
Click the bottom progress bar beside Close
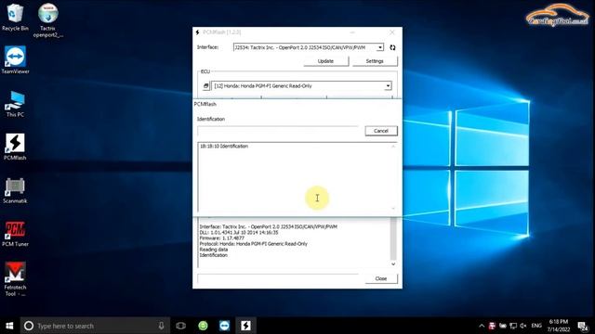(x=278, y=278)
